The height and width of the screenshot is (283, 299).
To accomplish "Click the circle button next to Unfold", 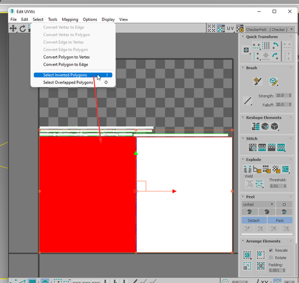I will click(x=284, y=205).
